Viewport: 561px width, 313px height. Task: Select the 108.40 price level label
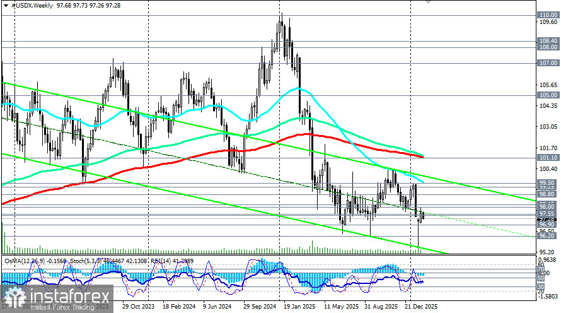(x=548, y=41)
